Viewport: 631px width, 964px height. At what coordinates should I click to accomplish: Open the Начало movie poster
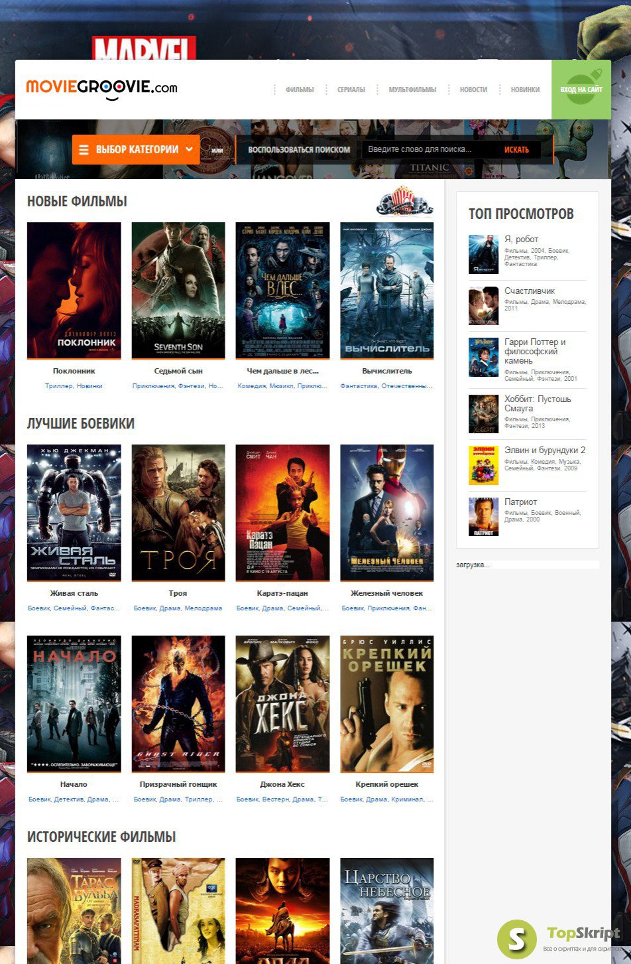(x=74, y=704)
